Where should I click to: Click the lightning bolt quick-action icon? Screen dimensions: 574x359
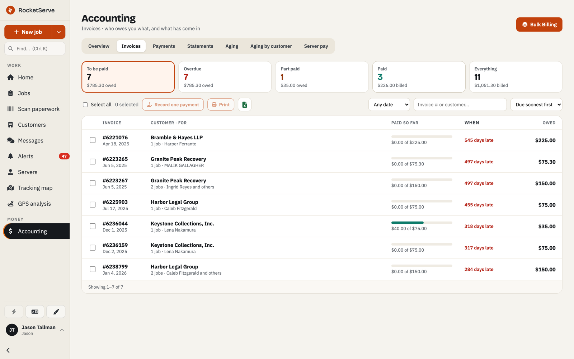14,312
